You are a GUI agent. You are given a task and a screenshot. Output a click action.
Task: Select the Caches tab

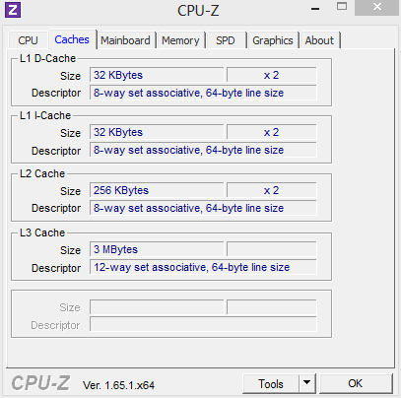tap(72, 39)
